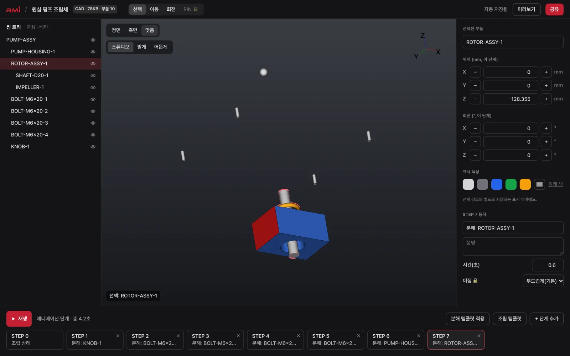Image resolution: width=570 pixels, height=356 pixels.
Task: Remove STEP 2 with its X icon
Action: pyautogui.click(x=178, y=336)
